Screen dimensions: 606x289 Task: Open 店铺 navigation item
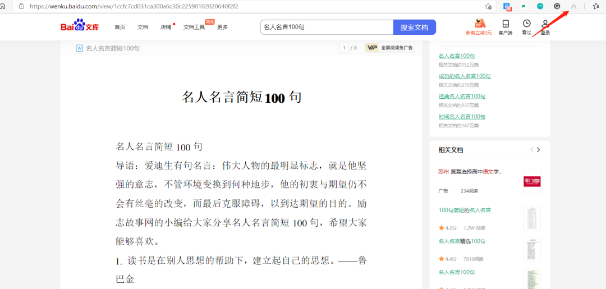point(166,27)
